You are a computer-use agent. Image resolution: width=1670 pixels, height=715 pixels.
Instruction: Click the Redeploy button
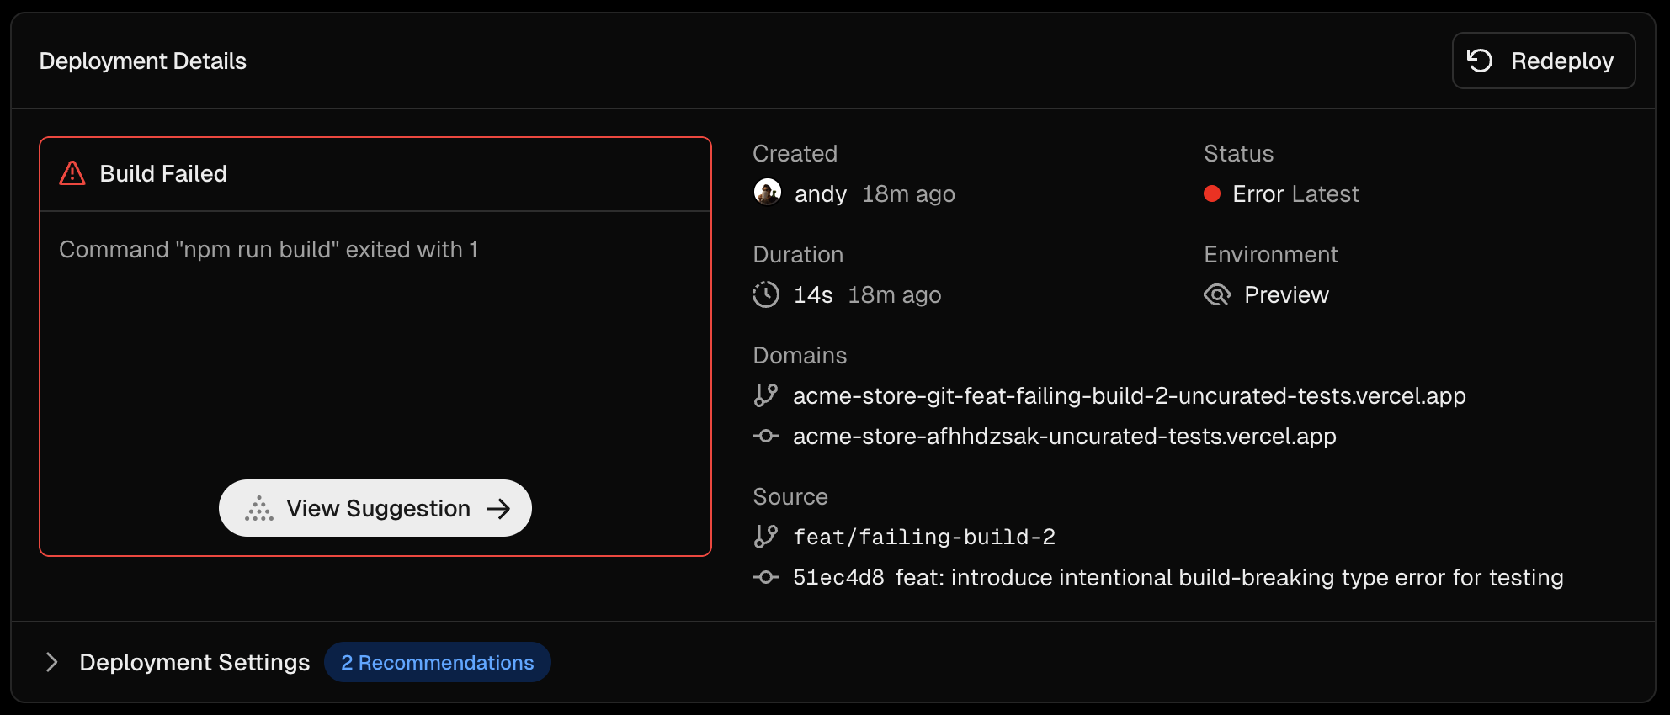[x=1544, y=61]
